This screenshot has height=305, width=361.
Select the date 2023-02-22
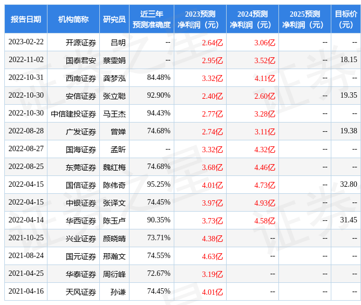point(26,42)
